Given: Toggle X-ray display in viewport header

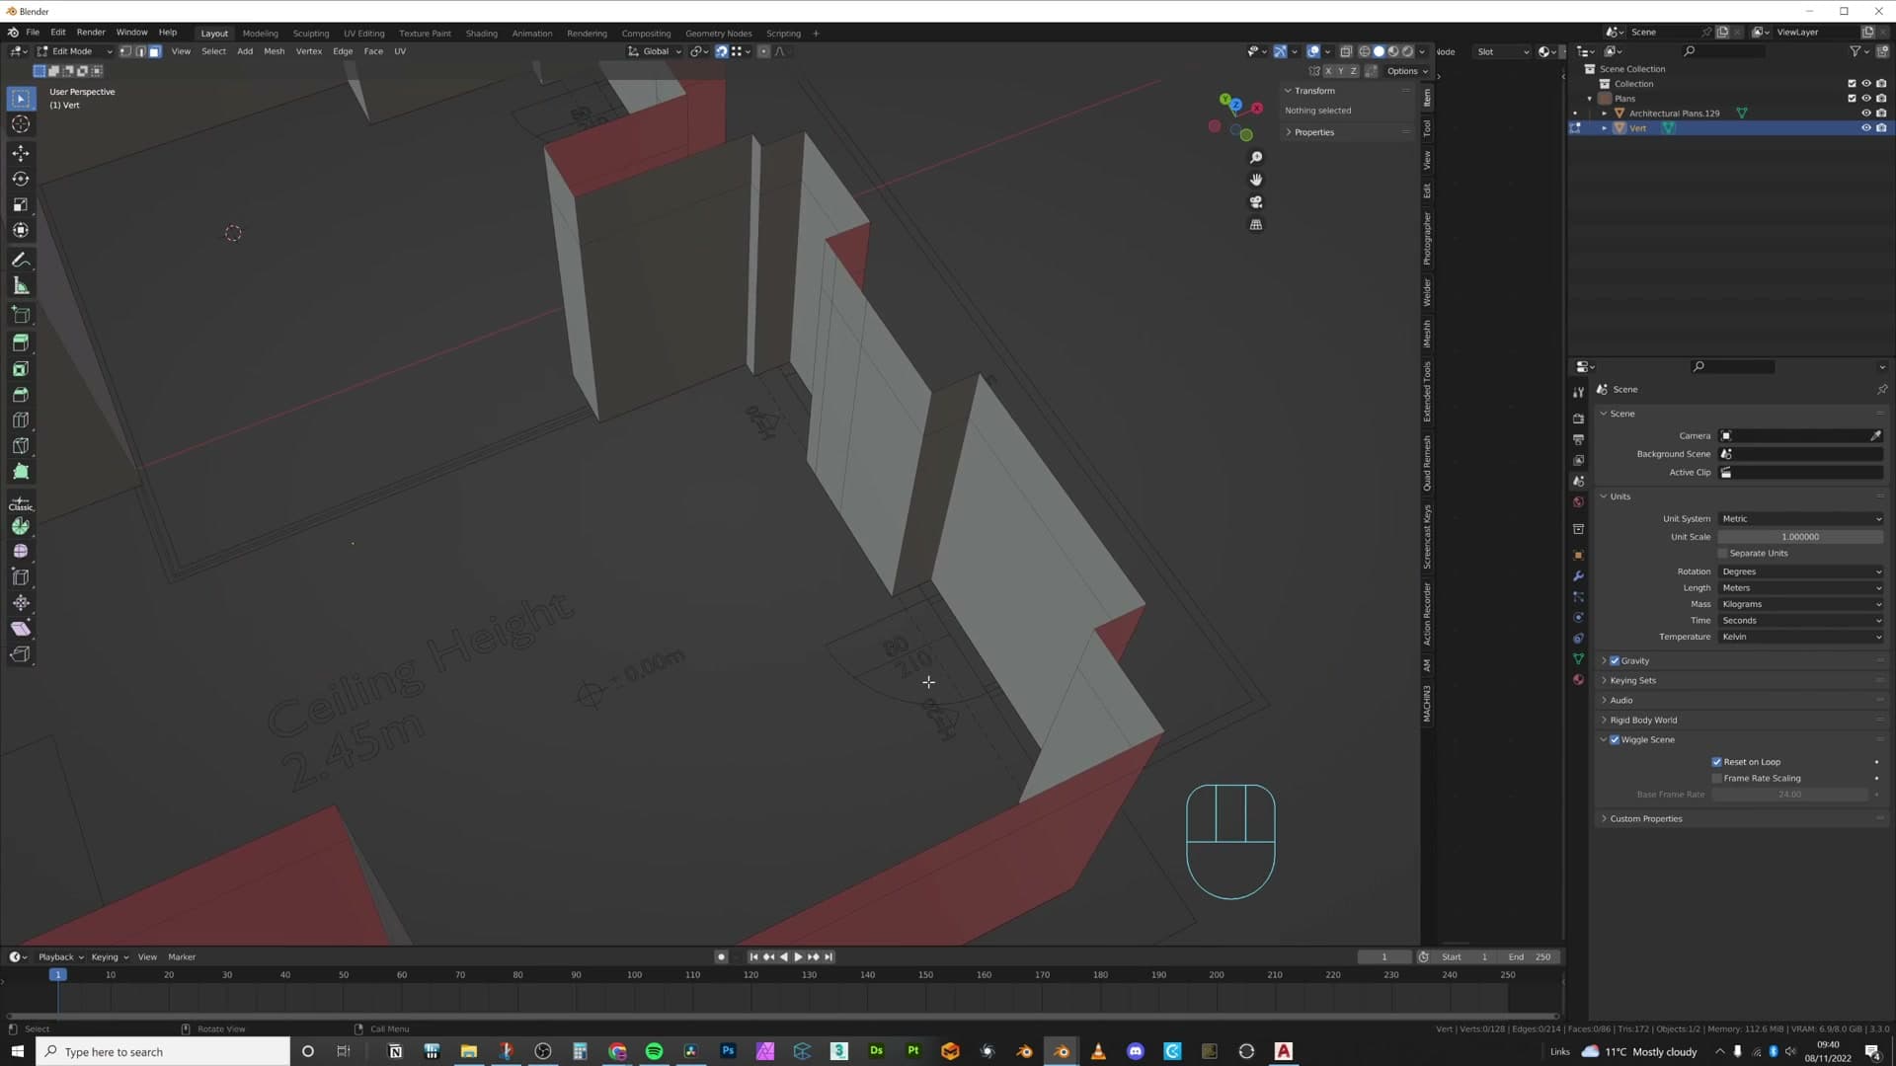Looking at the screenshot, I should (x=1346, y=51).
